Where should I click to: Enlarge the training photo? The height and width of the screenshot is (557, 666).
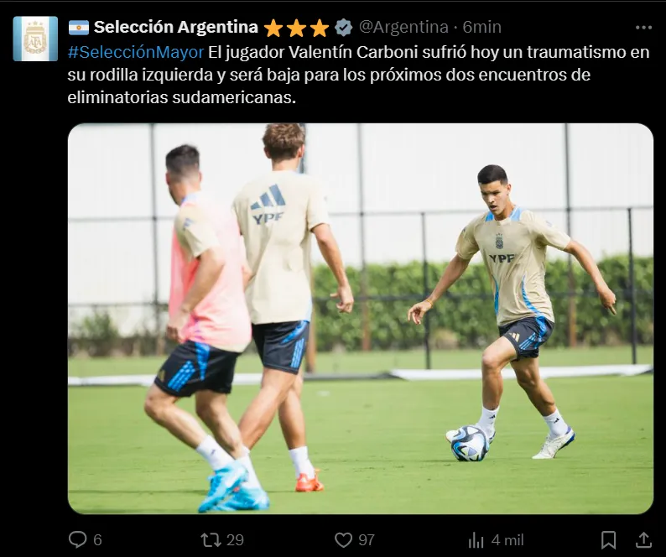pyautogui.click(x=360, y=319)
